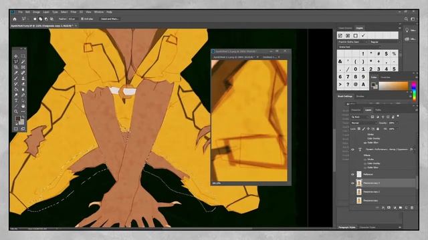Open the tool preset picker dropdown
Screen dimensions: 428x240
pos(25,19)
